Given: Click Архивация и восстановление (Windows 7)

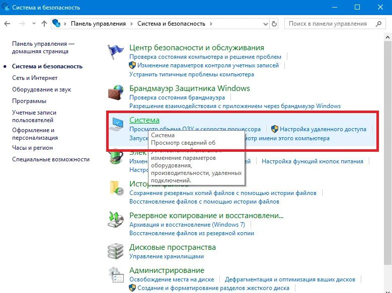Looking at the screenshot, I should tap(187, 225).
